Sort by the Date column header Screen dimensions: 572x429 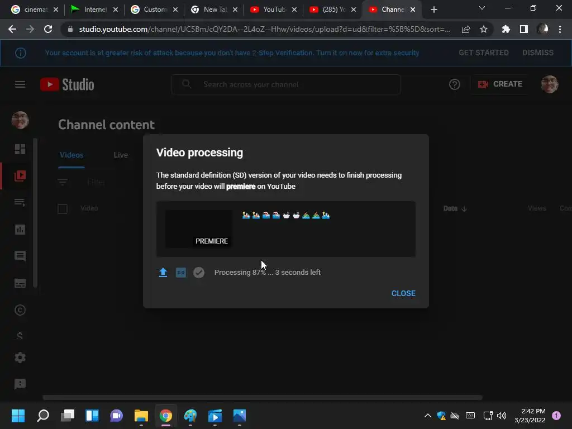tap(455, 209)
